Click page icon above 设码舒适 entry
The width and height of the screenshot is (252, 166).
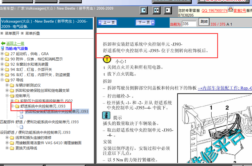(x=21, y=127)
